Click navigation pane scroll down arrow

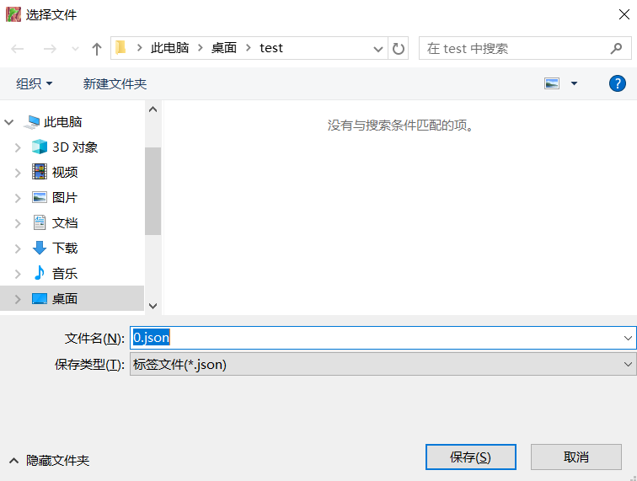click(x=153, y=306)
